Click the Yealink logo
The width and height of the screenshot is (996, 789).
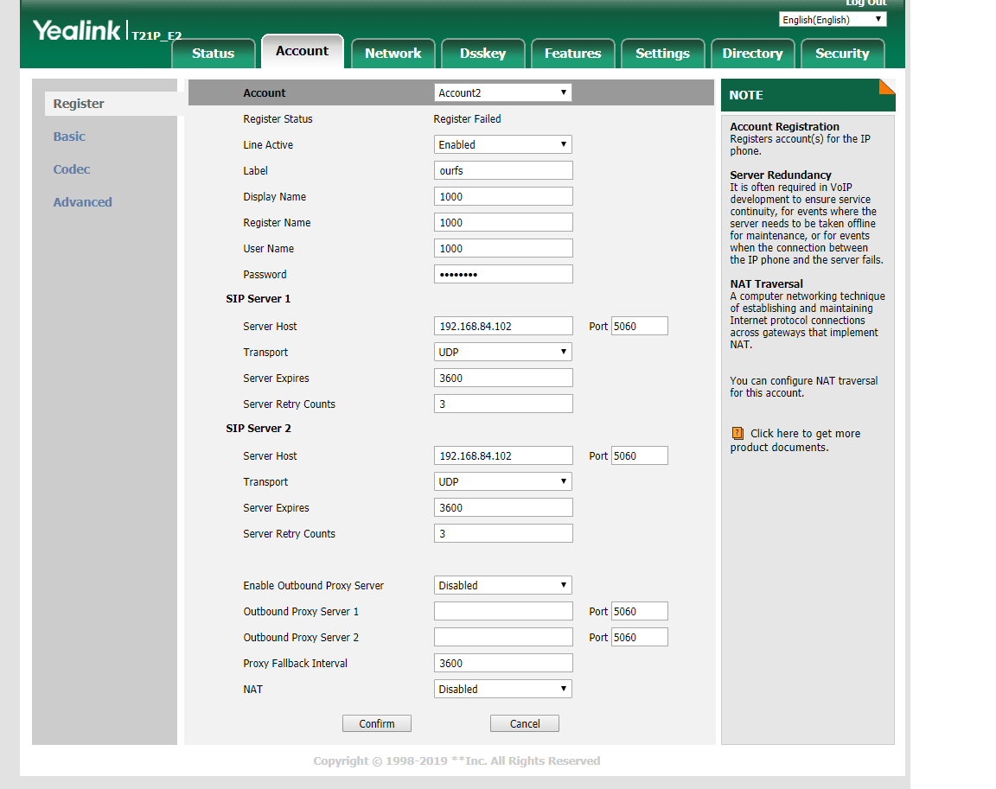tap(77, 30)
